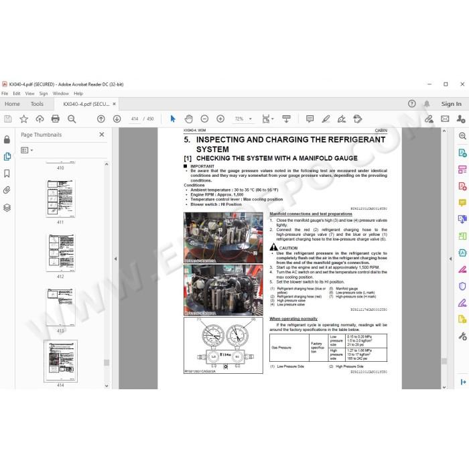The height and width of the screenshot is (469, 469).
Task: Click the Sign In button
Action: [452, 104]
